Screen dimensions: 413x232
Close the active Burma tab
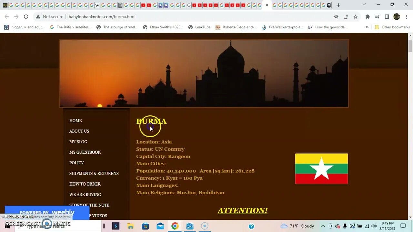pos(267,5)
